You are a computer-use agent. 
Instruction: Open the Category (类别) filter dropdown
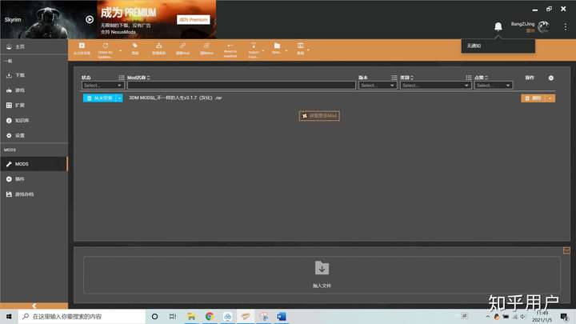click(435, 86)
